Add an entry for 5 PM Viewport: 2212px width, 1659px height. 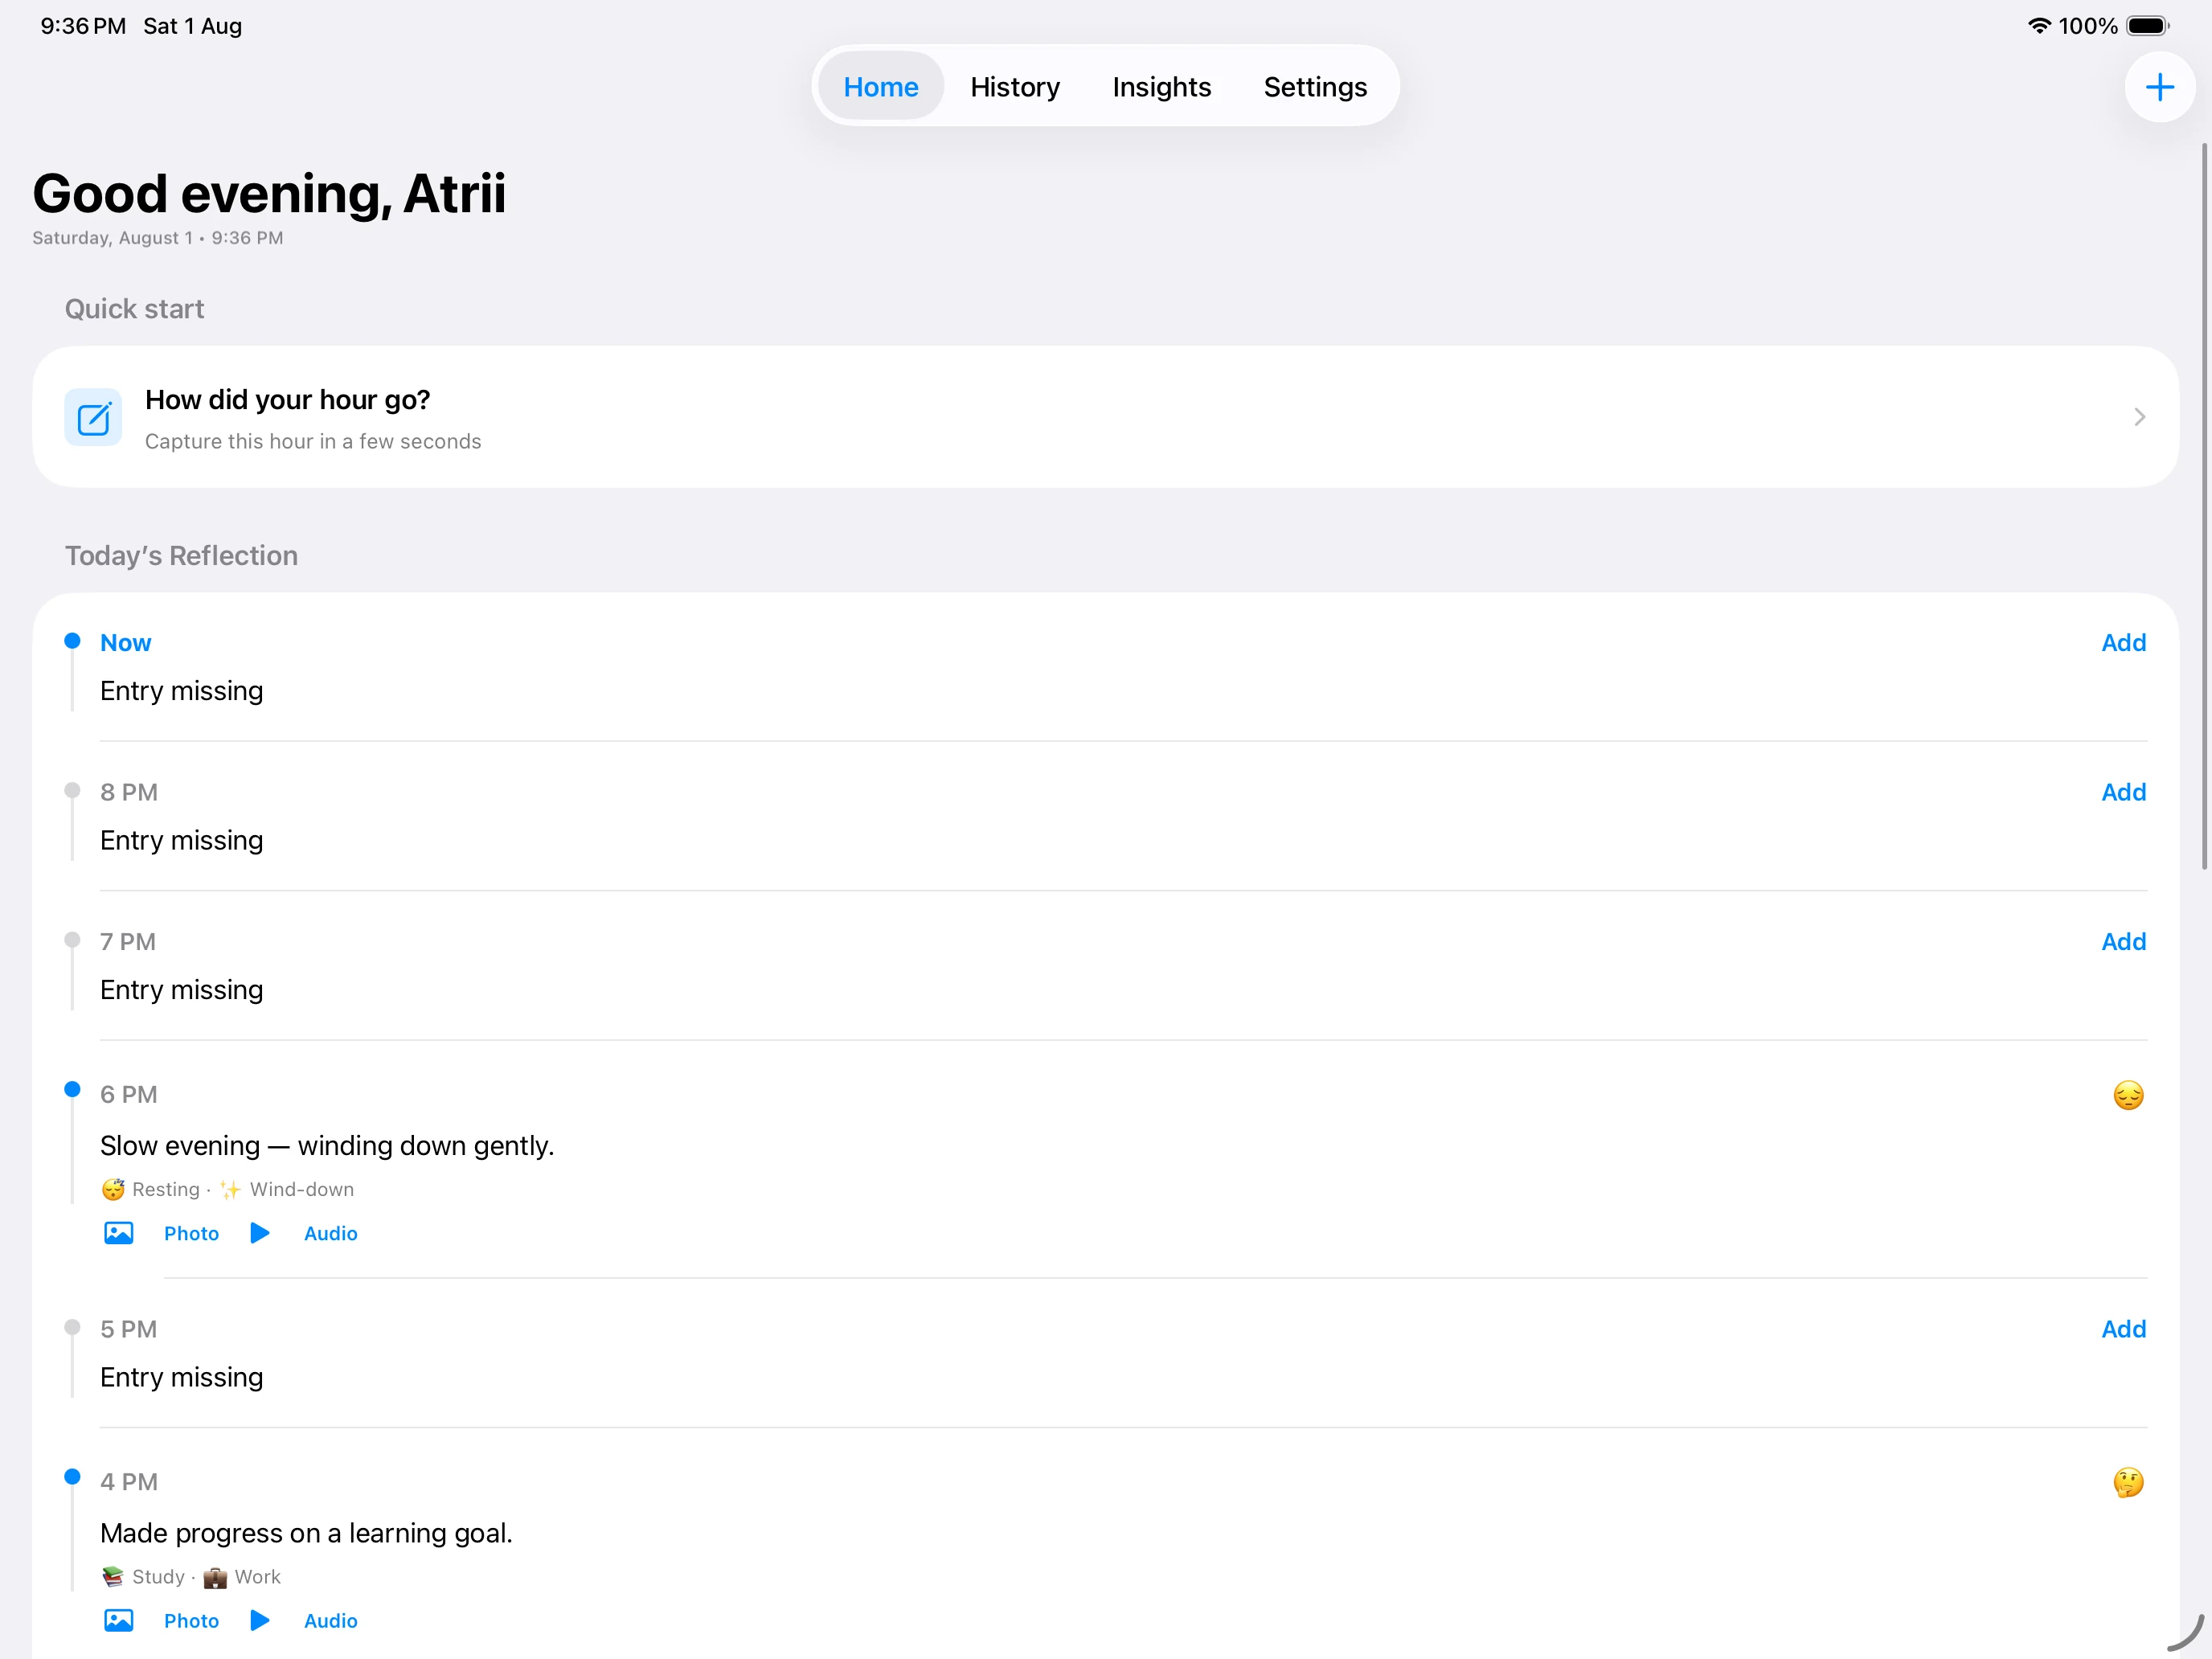2123,1329
